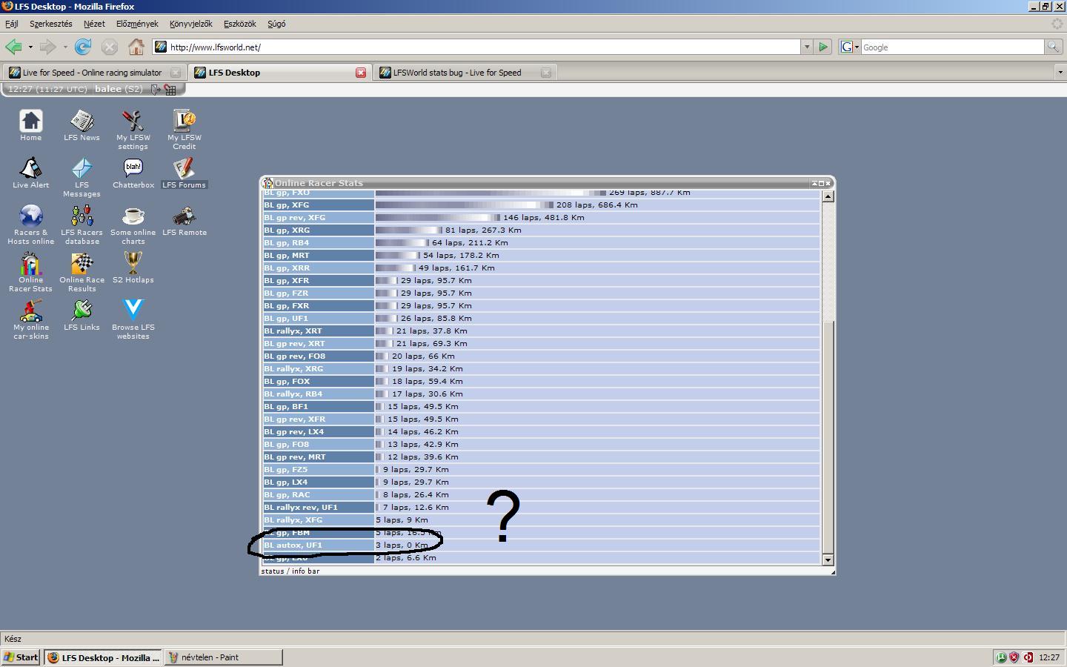This screenshot has width=1067, height=667.
Task: Select the LFS Desktop tab
Action: coord(279,73)
